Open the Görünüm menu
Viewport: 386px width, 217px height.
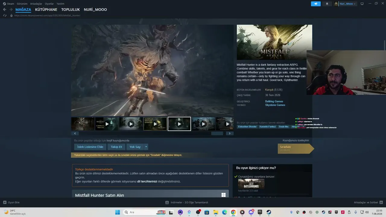(22, 4)
